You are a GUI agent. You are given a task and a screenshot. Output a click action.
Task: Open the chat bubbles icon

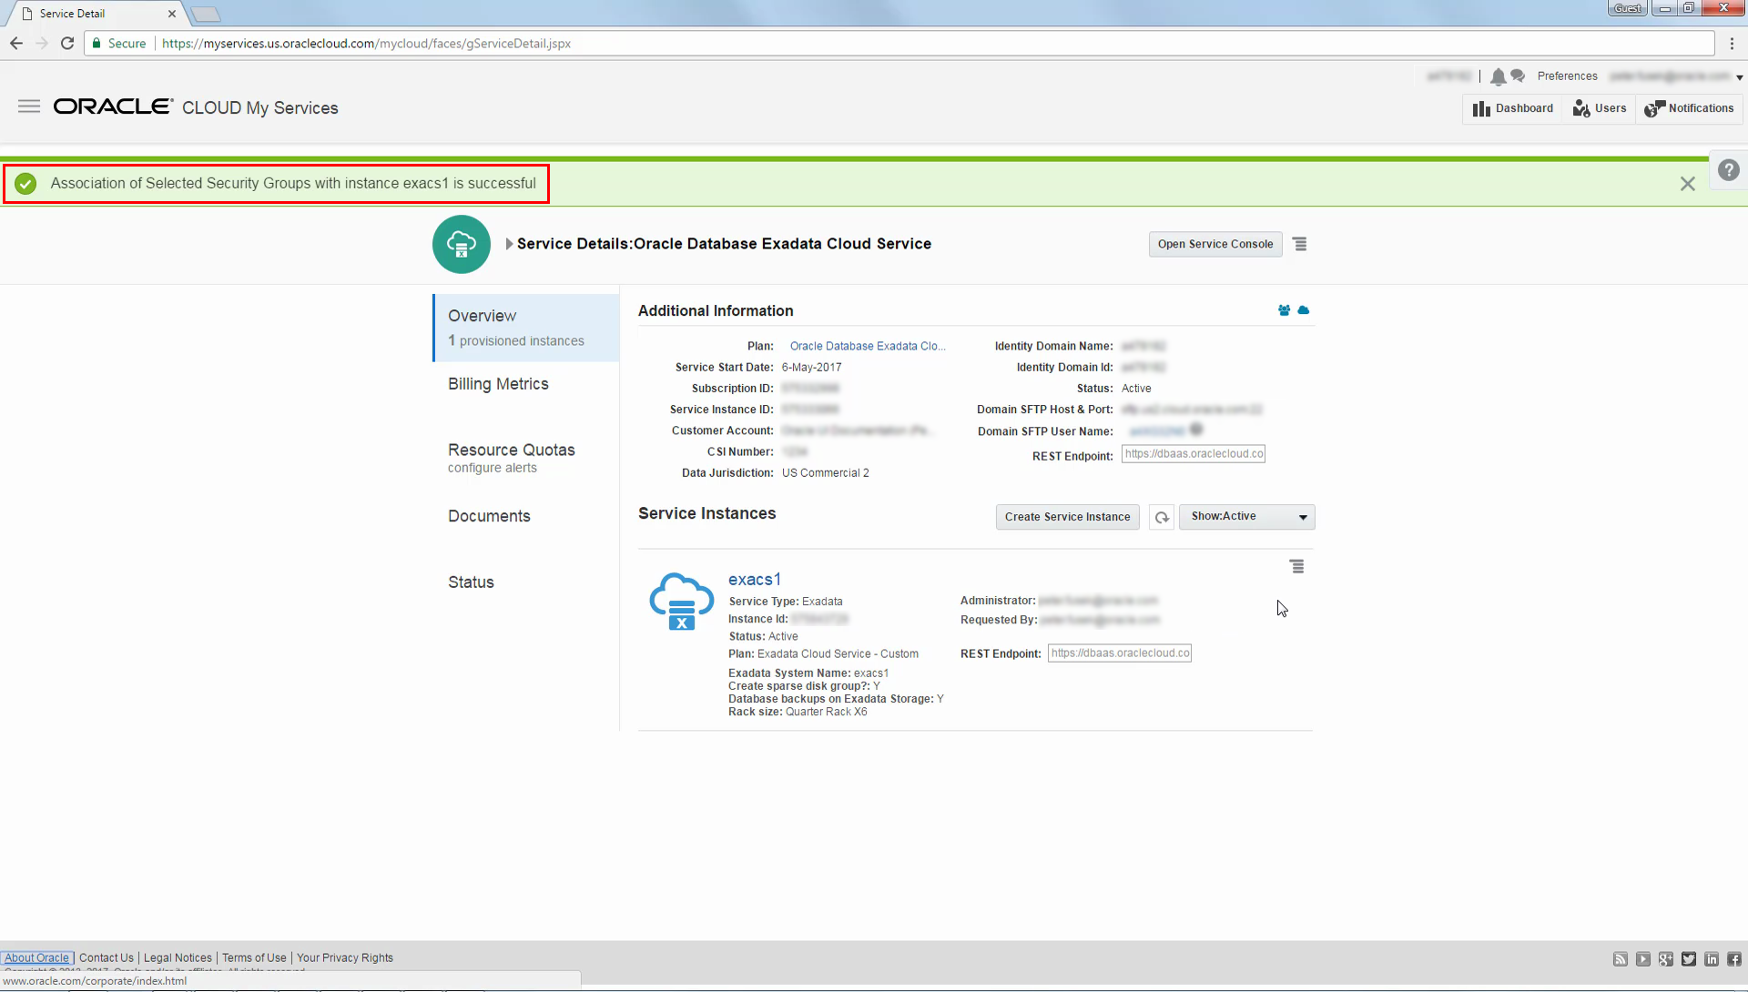pos(1518,76)
